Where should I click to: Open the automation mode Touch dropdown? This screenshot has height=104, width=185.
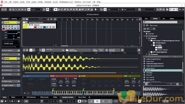(x=36, y=9)
